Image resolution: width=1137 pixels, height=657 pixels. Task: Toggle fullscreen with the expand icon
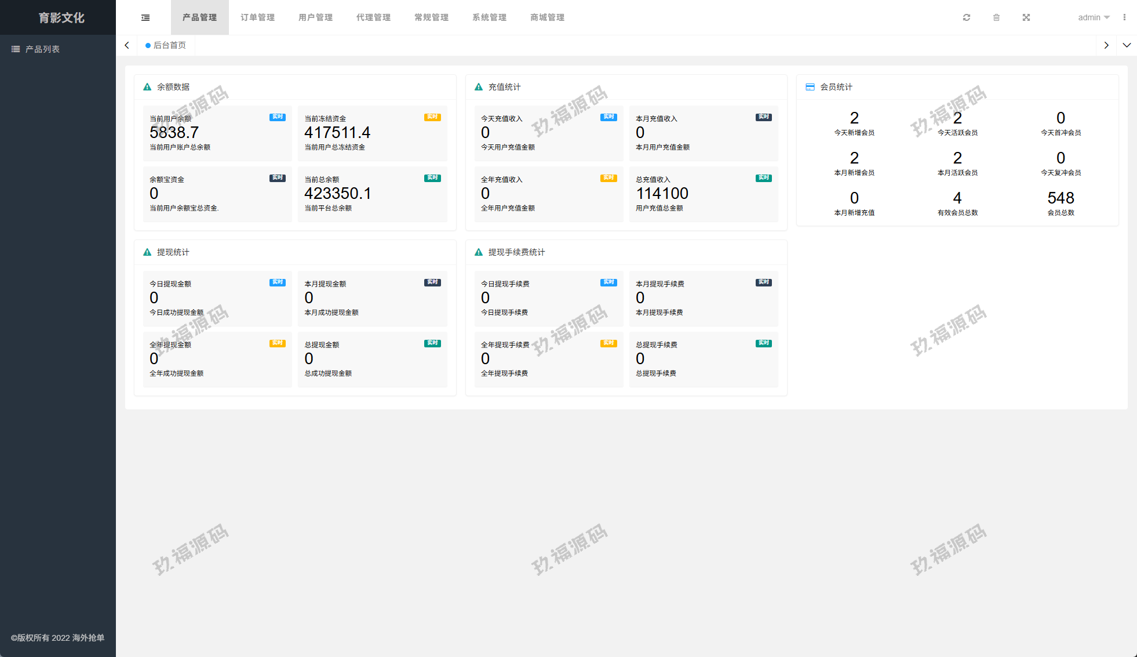[1026, 17]
